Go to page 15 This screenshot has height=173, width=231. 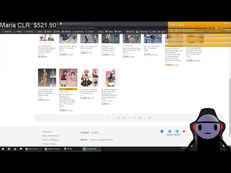pos(134,118)
